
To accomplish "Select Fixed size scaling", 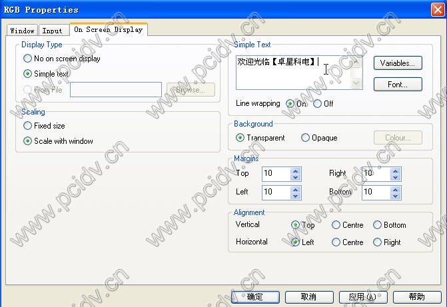I will point(44,126).
